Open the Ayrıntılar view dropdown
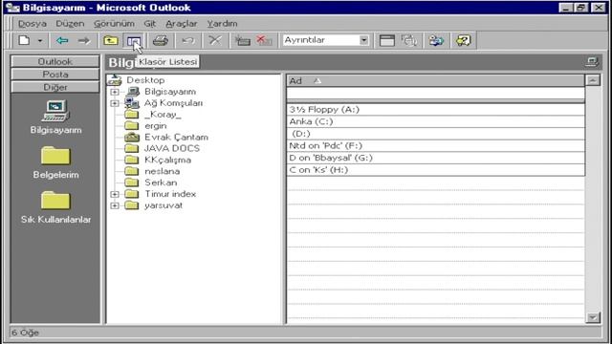Screen dimensions: 612x344 [x=363, y=40]
